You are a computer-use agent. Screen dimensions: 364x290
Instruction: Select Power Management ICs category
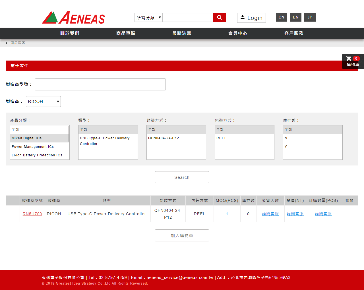click(39, 147)
